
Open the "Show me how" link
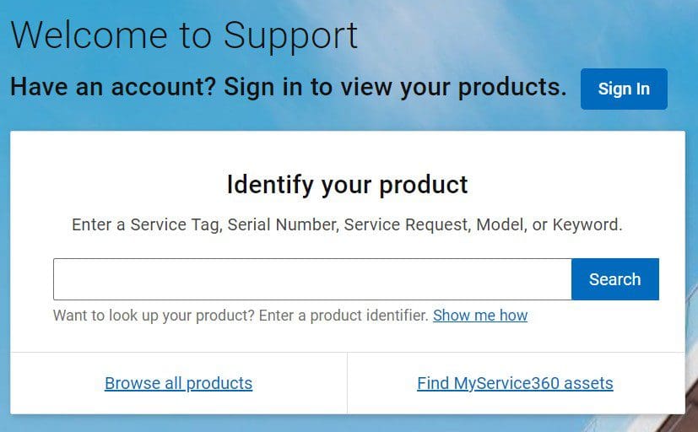(x=480, y=315)
